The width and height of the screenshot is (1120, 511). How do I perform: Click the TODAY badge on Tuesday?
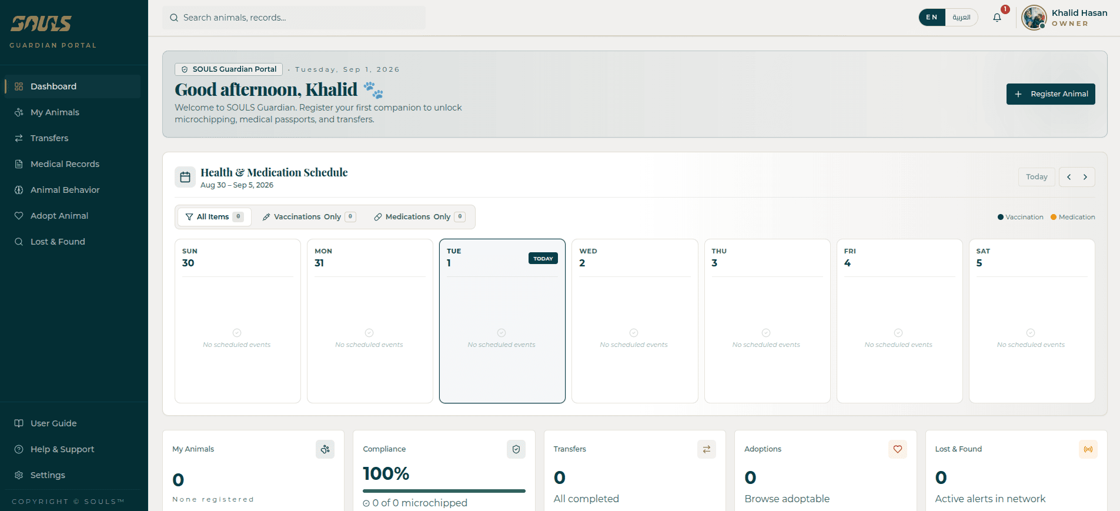[x=543, y=259]
